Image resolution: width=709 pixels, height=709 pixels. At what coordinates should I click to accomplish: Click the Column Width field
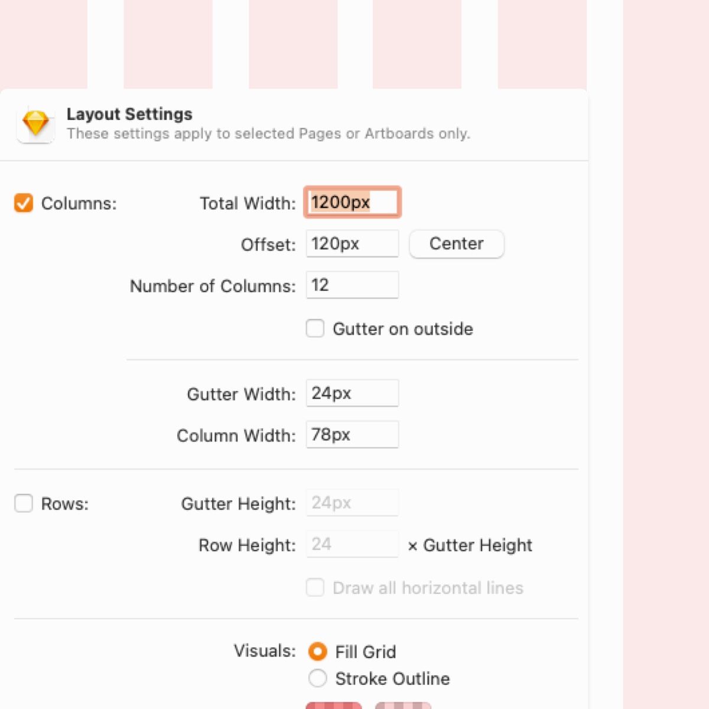(x=352, y=435)
